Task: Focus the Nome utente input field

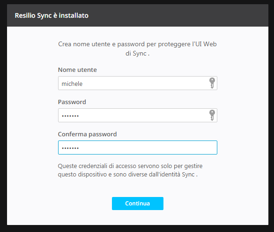Action: (138, 83)
